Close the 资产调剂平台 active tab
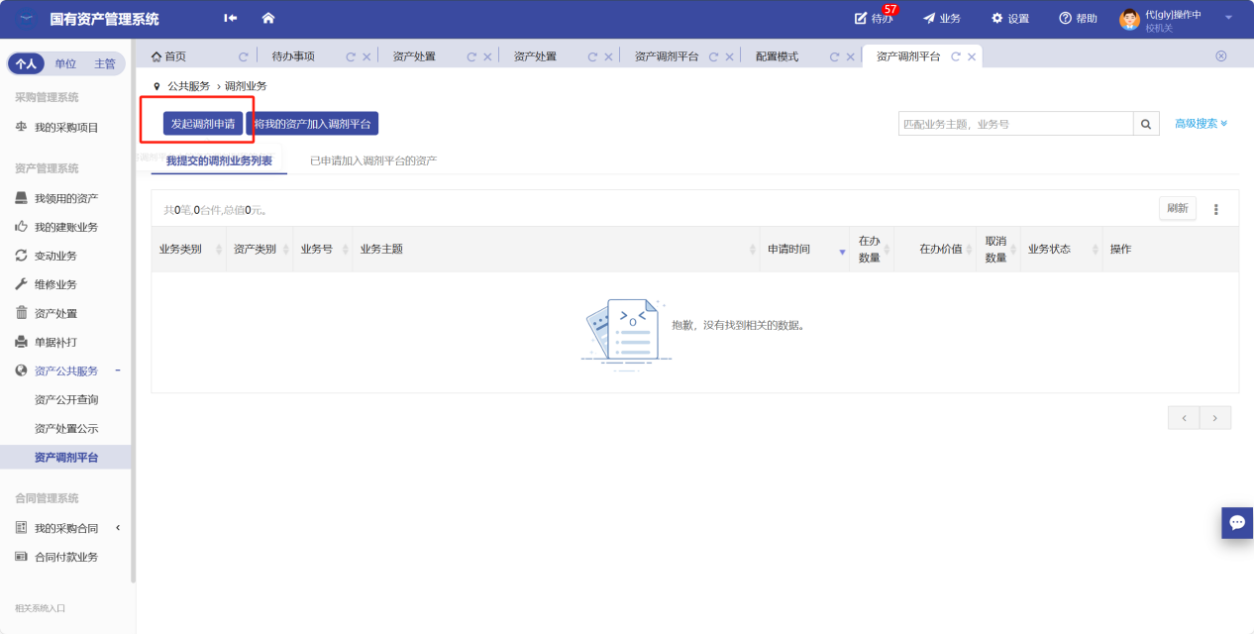The width and height of the screenshot is (1254, 634). (x=973, y=57)
